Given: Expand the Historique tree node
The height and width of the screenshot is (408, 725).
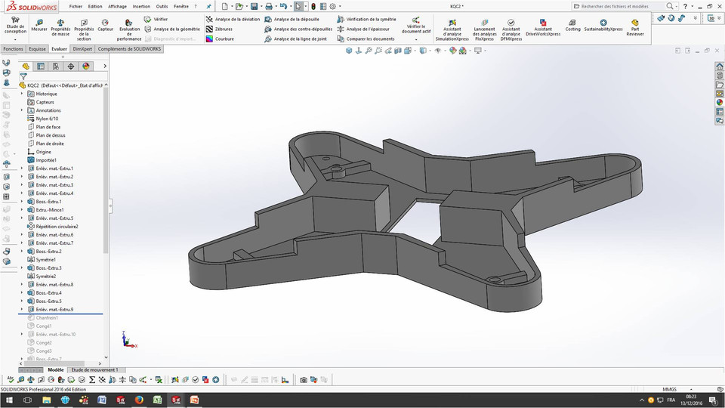Looking at the screenshot, I should pos(22,94).
